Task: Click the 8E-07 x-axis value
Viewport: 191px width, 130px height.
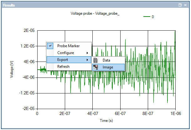Action: point(148,113)
